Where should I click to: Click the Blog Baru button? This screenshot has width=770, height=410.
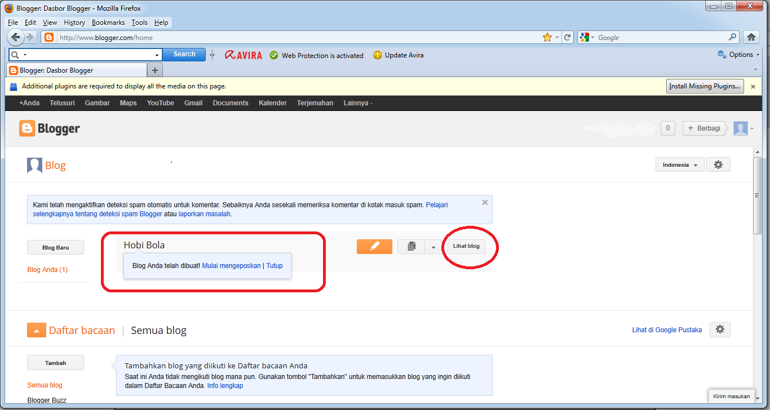pyautogui.click(x=56, y=247)
